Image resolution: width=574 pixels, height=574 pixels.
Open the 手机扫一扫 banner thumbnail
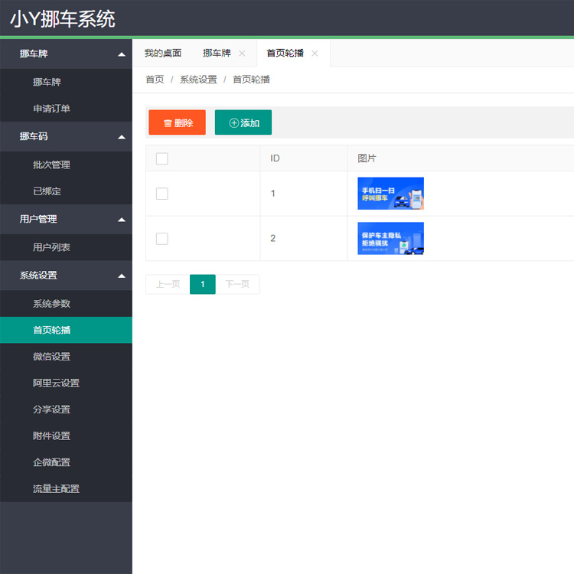(x=390, y=194)
